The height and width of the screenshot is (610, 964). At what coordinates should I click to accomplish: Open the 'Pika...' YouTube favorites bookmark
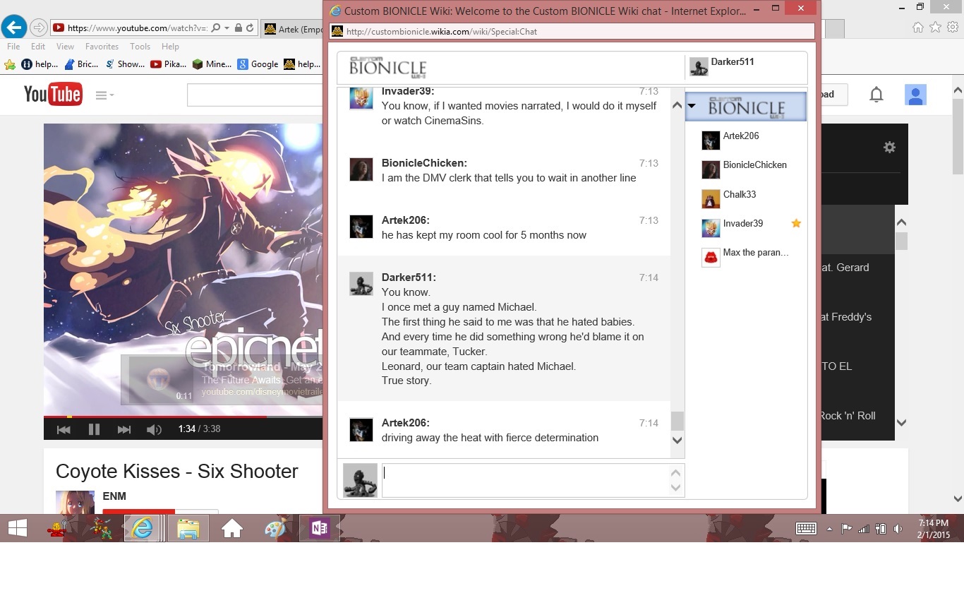point(169,64)
